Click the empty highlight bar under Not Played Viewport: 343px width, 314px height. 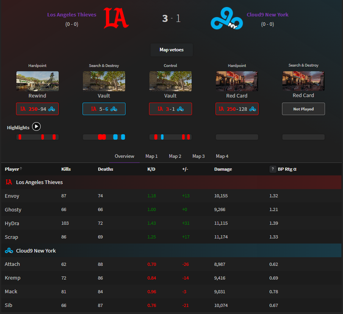(x=303, y=137)
